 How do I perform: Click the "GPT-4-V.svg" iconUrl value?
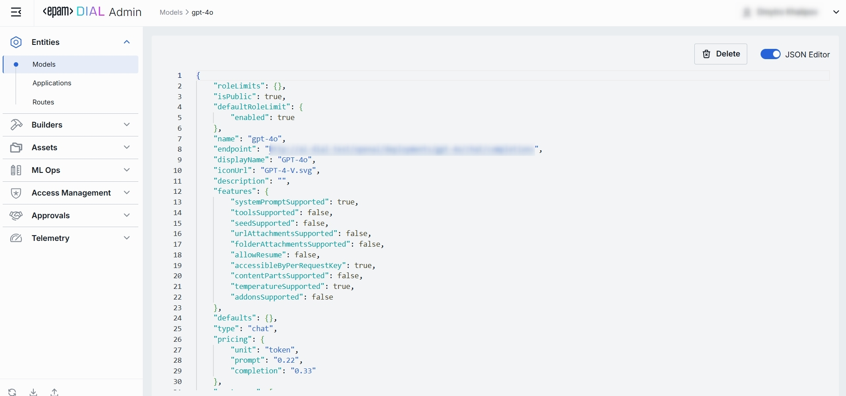(x=288, y=170)
